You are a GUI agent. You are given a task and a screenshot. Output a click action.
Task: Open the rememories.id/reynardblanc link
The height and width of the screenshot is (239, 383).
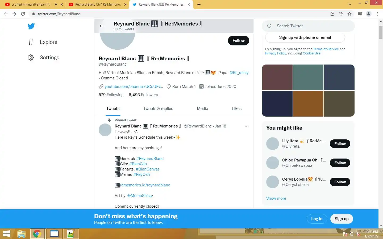coord(145,185)
